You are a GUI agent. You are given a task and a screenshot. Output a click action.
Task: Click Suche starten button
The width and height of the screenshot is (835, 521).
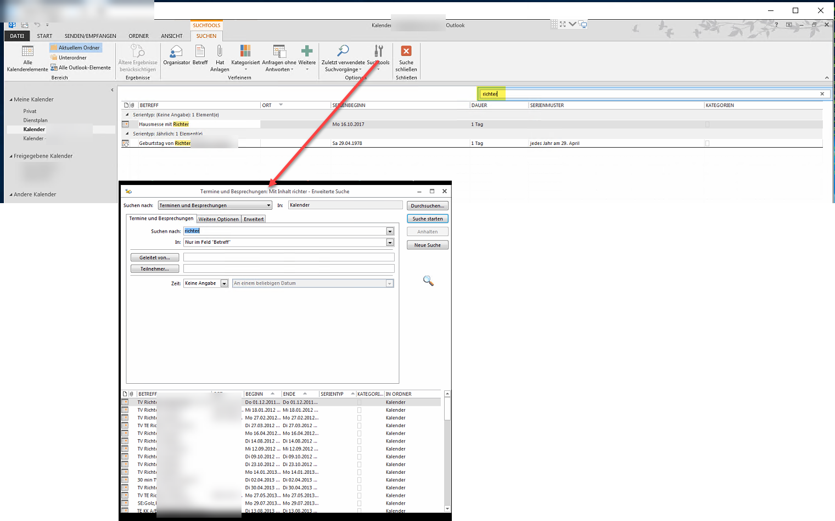click(x=428, y=219)
